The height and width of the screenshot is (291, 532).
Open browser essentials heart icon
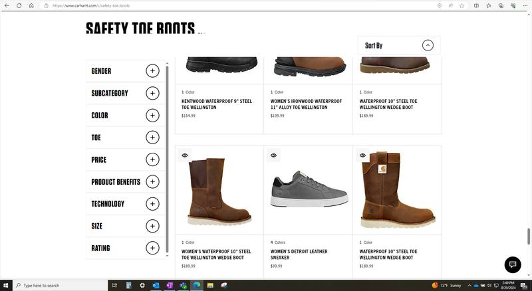coord(513,6)
